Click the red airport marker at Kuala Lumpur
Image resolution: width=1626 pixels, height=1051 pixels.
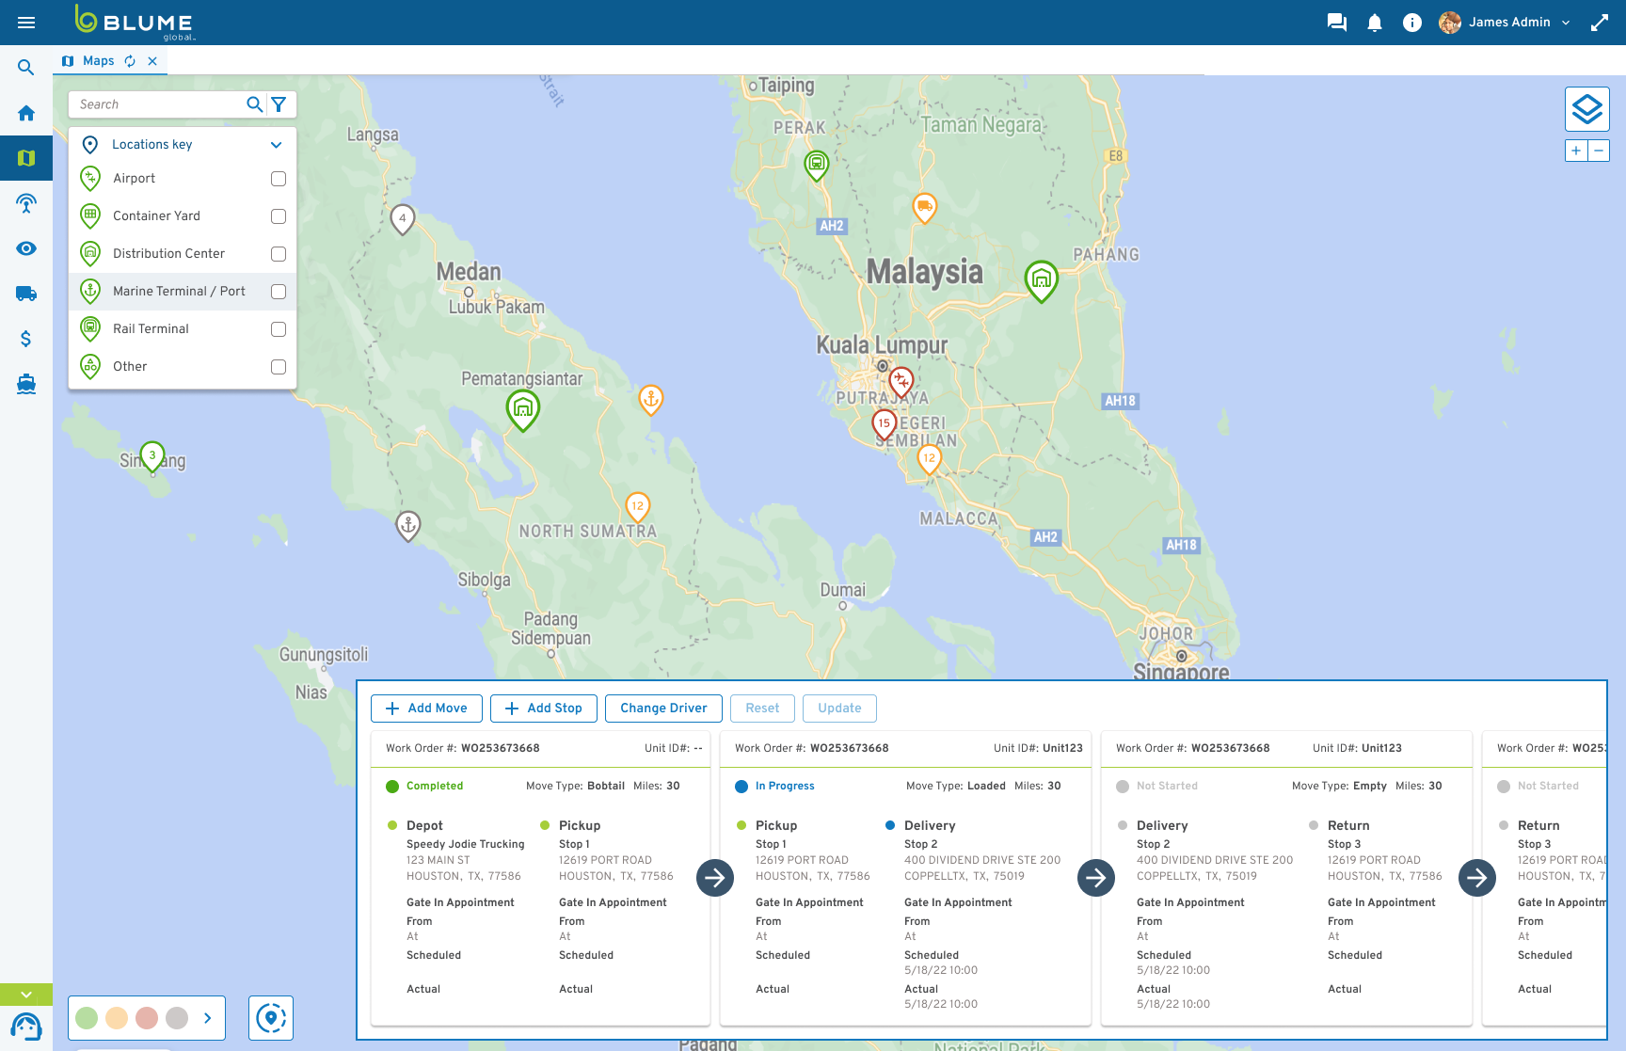[x=901, y=381]
